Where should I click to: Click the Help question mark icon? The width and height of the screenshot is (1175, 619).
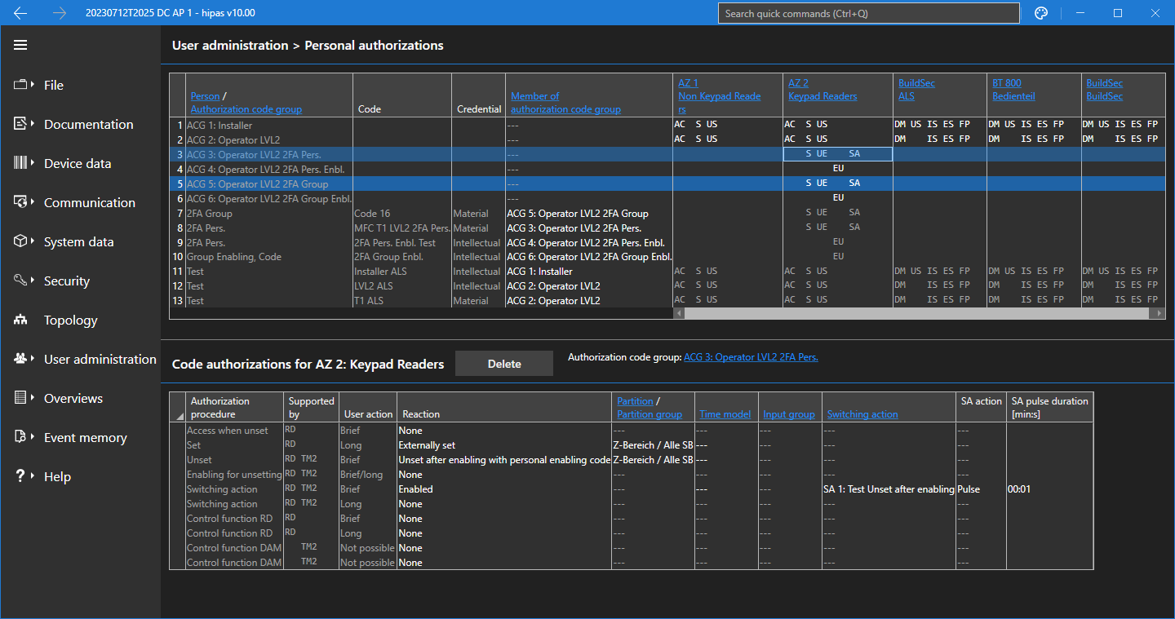click(20, 476)
